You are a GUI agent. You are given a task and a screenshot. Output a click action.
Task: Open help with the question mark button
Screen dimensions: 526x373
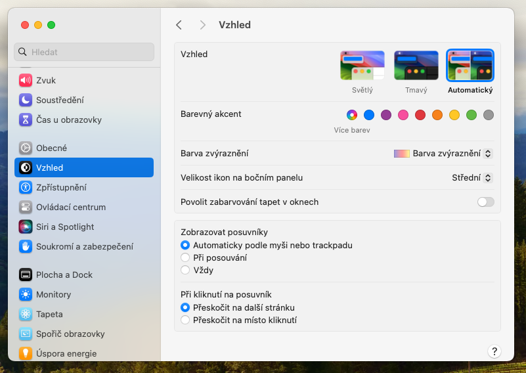[x=494, y=351]
